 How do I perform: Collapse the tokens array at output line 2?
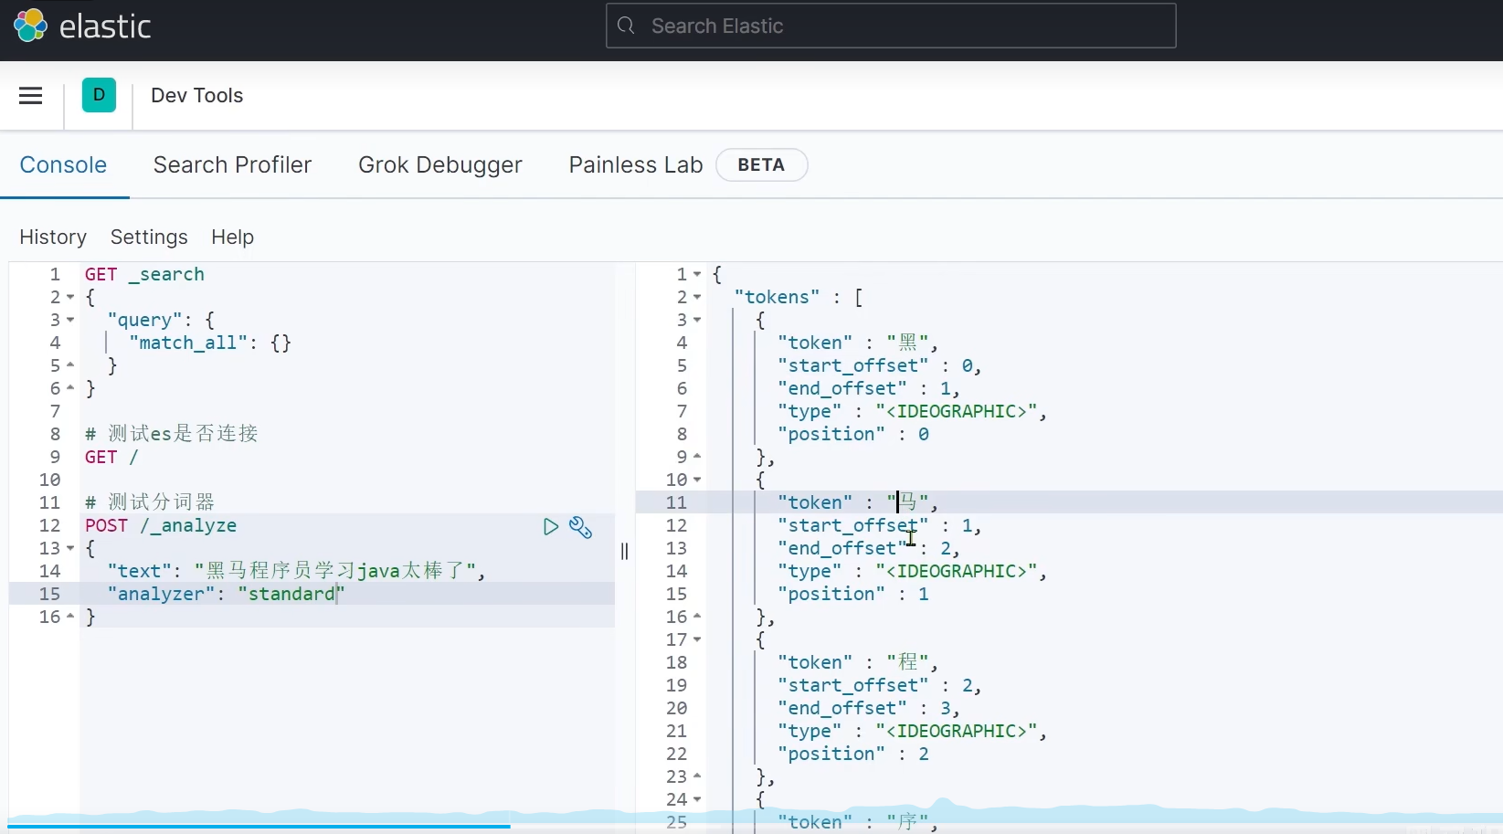click(x=697, y=298)
